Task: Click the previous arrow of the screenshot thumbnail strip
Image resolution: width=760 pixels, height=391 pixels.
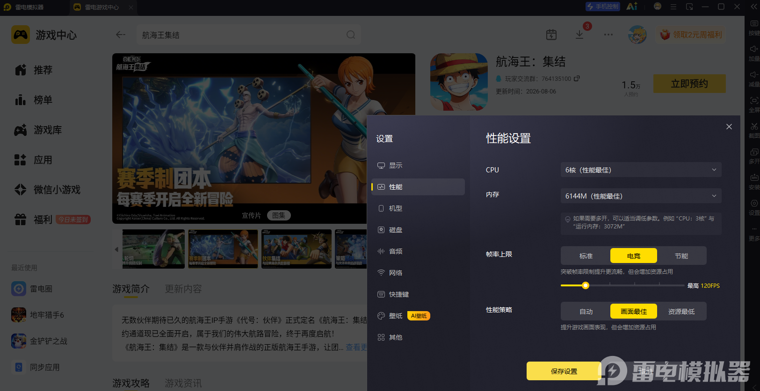Action: click(x=116, y=249)
